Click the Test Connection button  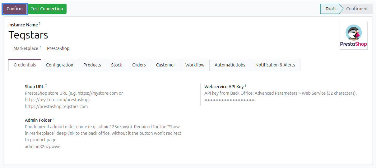(47, 9)
